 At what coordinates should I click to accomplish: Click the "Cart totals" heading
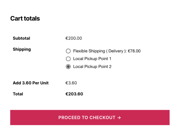(25, 19)
